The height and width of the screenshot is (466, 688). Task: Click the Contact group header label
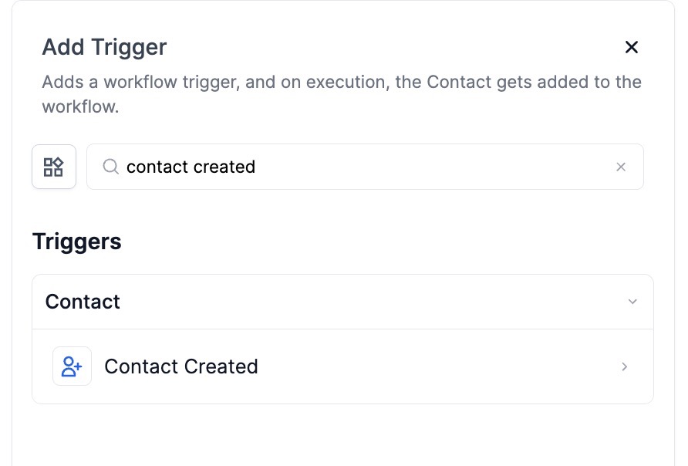point(83,302)
